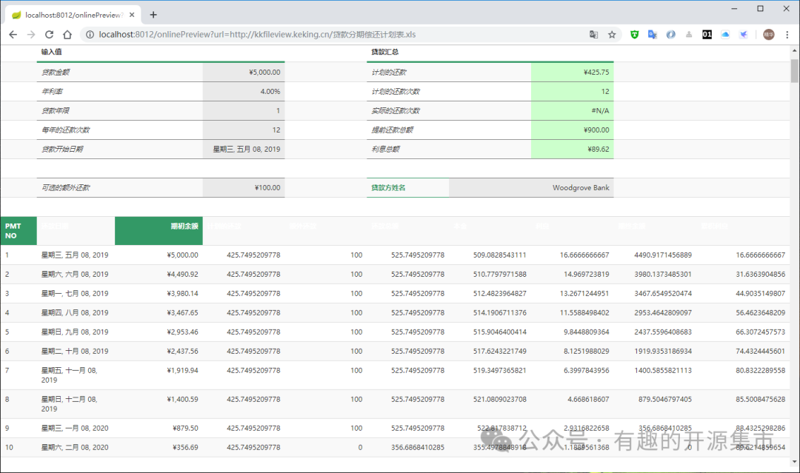Close the localhost:8012 onlinePreview tab
This screenshot has width=800, height=473.
[x=132, y=15]
